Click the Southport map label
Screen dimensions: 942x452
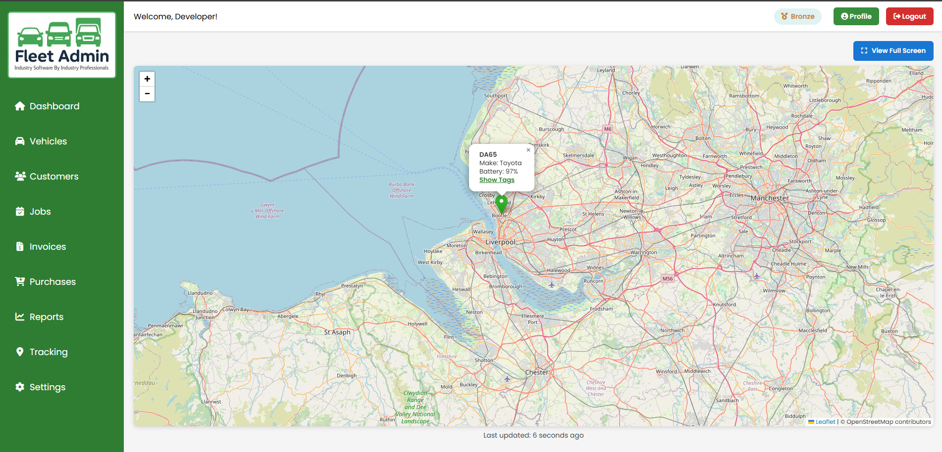pos(495,95)
